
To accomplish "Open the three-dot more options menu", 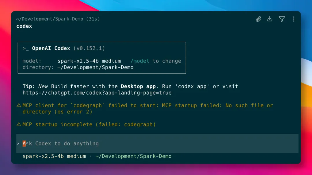I will click(x=294, y=19).
